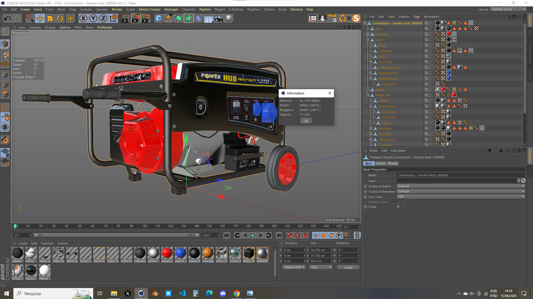Click the Name input field
Viewport: 533px width, 299px height.
pos(461,175)
